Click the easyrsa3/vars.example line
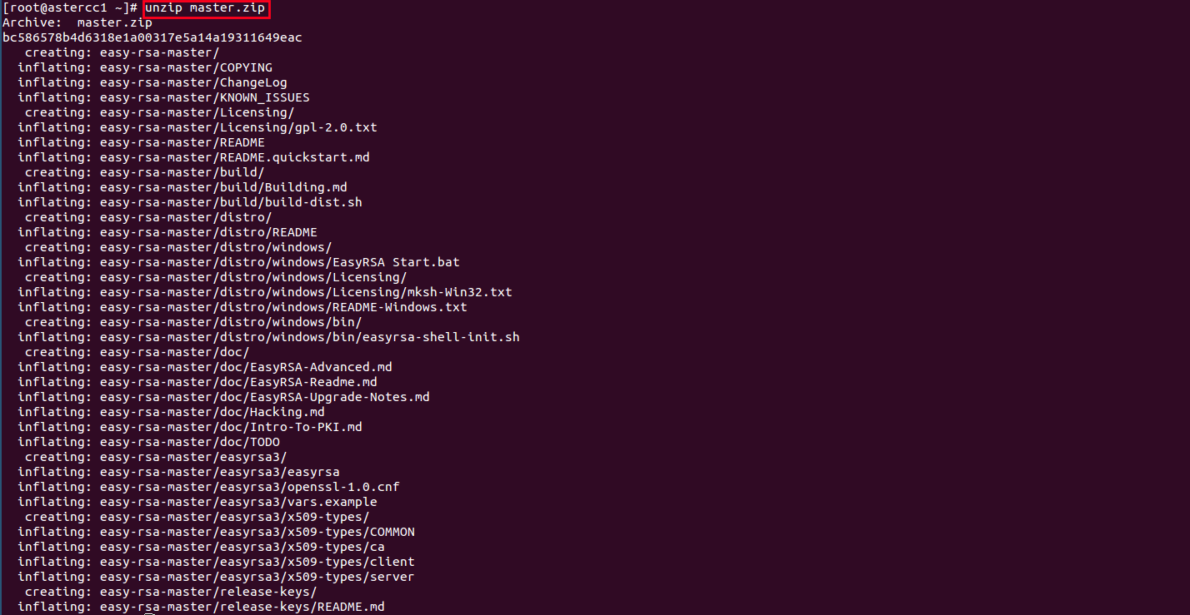The width and height of the screenshot is (1190, 615). pyautogui.click(x=197, y=503)
